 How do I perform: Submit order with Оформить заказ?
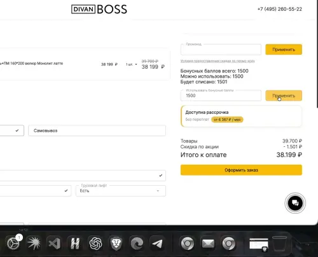point(241,170)
